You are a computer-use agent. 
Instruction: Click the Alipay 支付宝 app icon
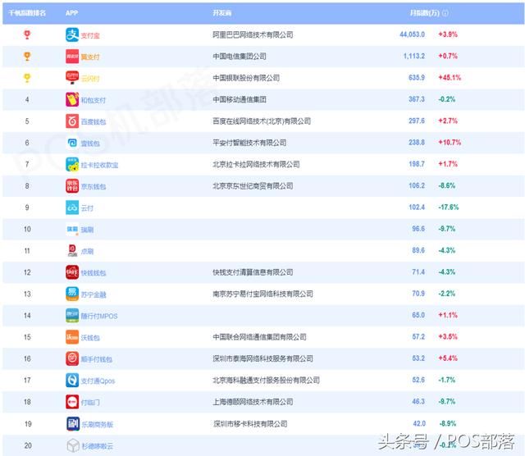pyautogui.click(x=72, y=34)
